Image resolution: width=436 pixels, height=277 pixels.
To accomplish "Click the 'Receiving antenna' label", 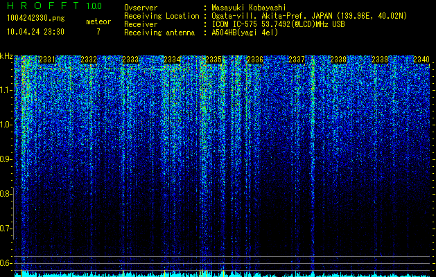I will (159, 33).
